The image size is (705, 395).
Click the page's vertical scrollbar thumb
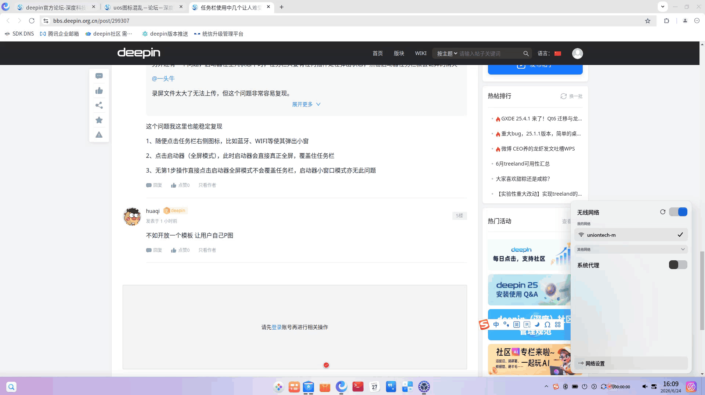[702, 291]
